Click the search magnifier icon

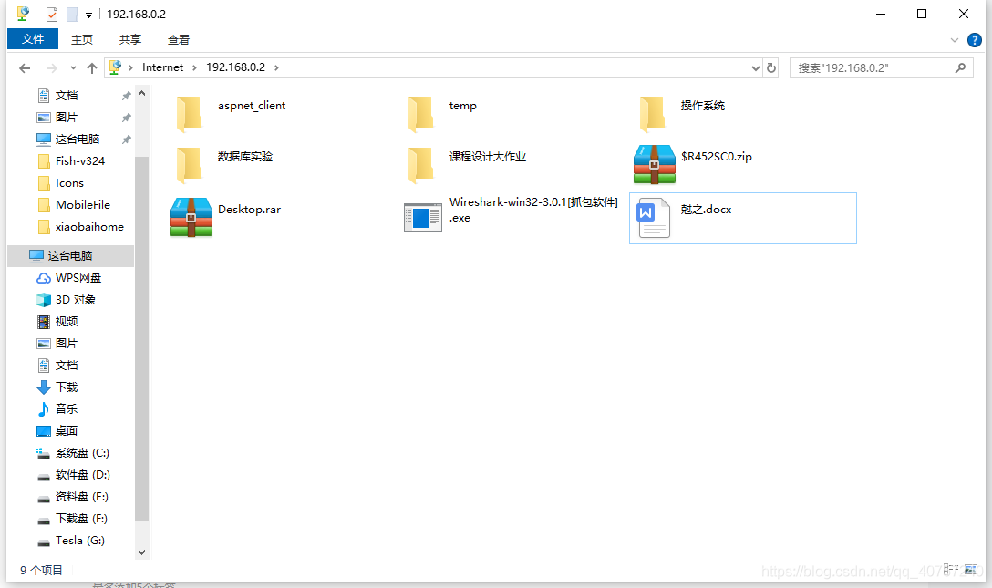pos(960,67)
